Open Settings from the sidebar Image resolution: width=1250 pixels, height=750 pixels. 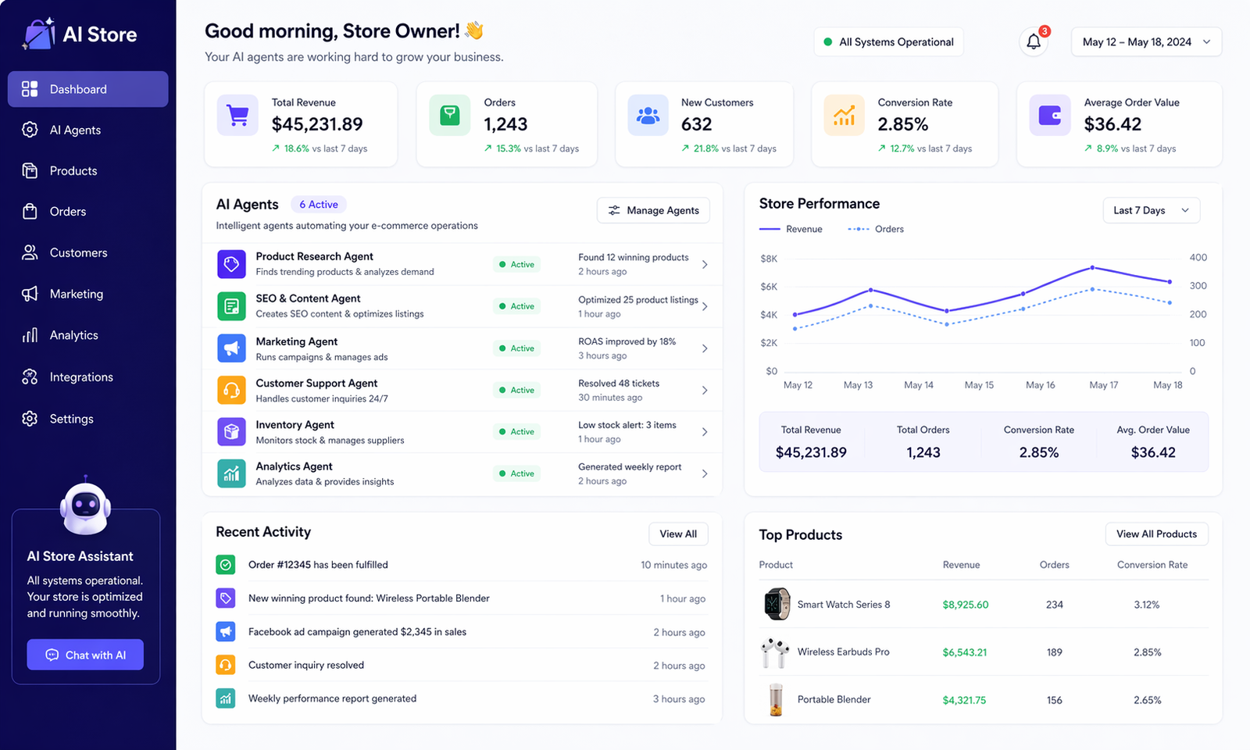tap(29, 419)
